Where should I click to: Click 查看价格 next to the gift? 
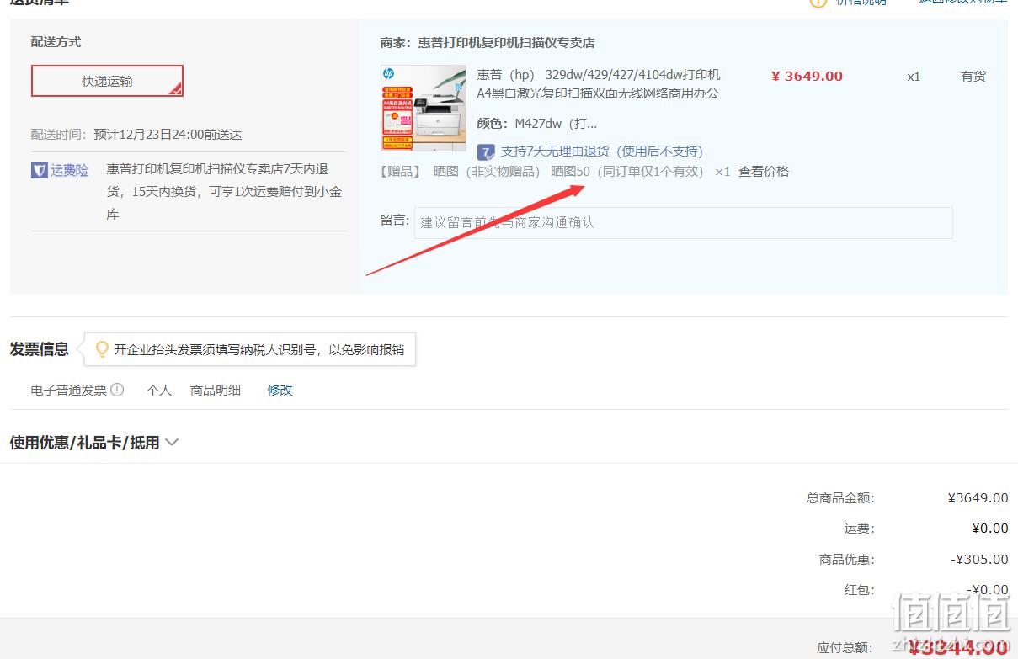(x=764, y=171)
